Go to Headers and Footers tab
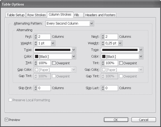161x127 pixels. tap(100, 15)
